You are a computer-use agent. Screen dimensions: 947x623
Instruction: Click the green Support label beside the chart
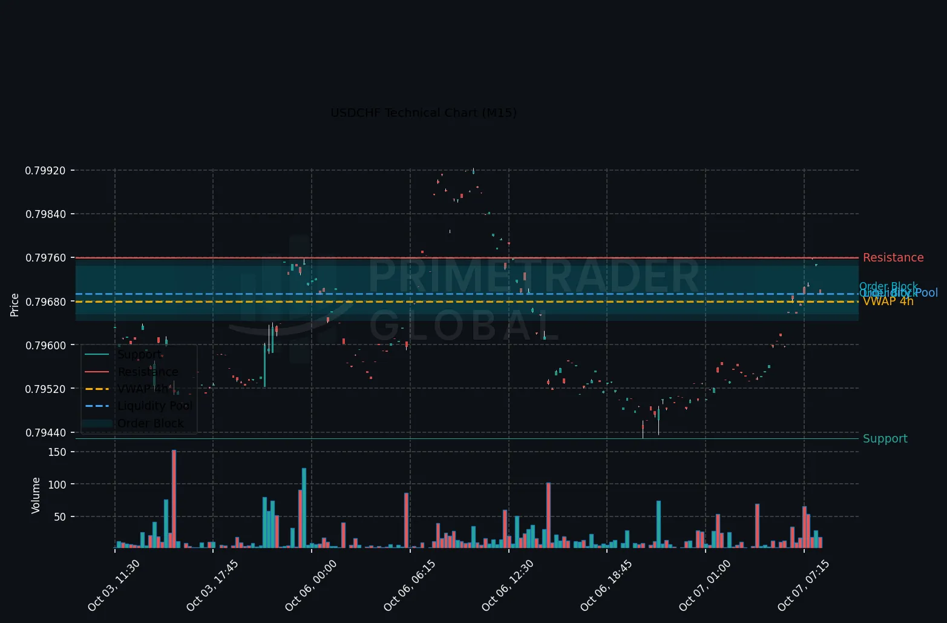(x=885, y=439)
